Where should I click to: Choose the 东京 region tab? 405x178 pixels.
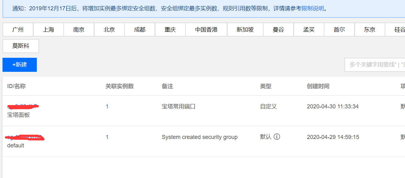tap(370, 30)
